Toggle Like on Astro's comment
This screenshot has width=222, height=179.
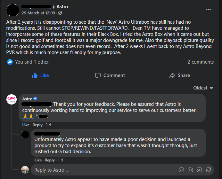coord(26,125)
